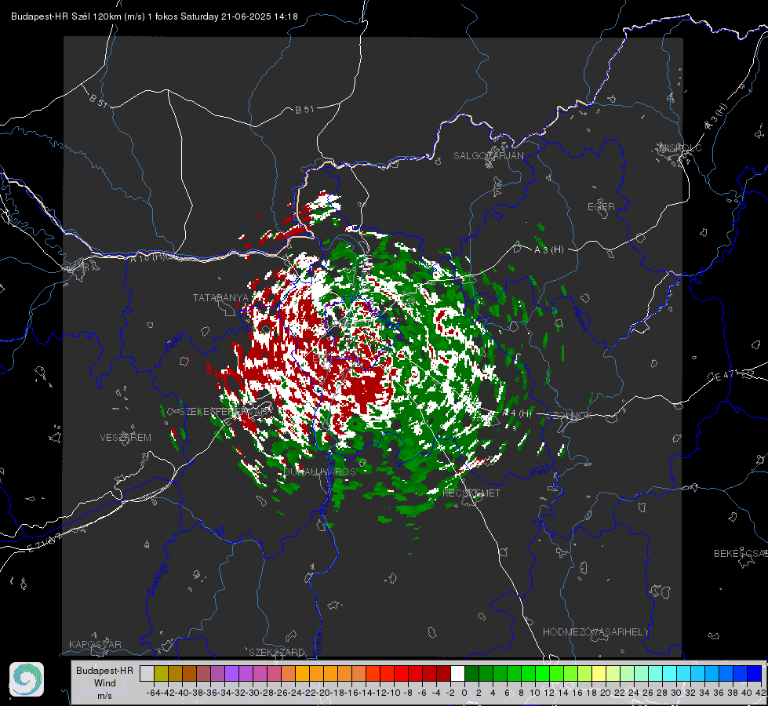Viewport: 768px width, 706px height.
Task: Select the SALGOTARJAN city label
Action: pyautogui.click(x=488, y=156)
